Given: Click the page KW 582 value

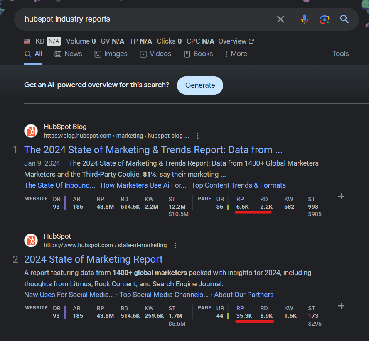Looking at the screenshot, I should tap(289, 207).
